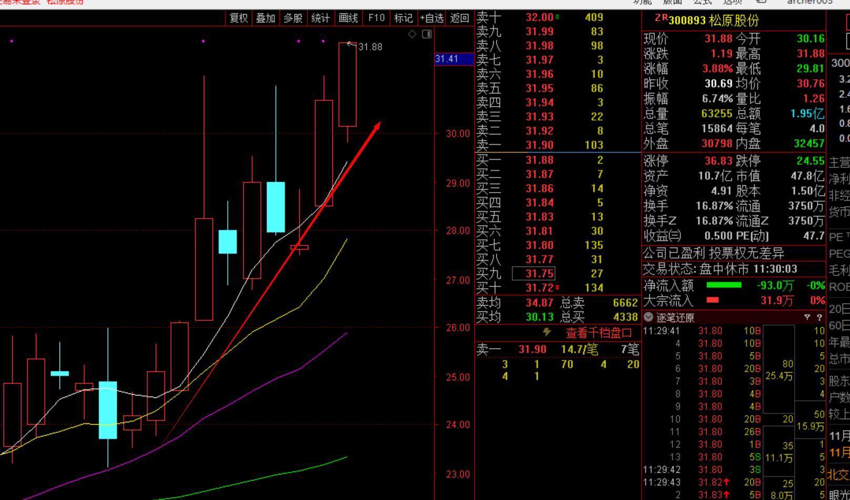850x500 pixels.
Task: Click the green 净流入额 bar
Action: 724,285
